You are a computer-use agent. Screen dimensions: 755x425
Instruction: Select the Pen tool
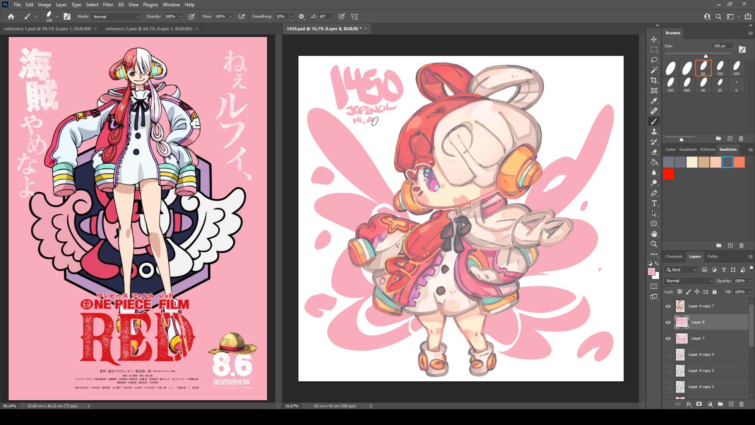point(654,193)
